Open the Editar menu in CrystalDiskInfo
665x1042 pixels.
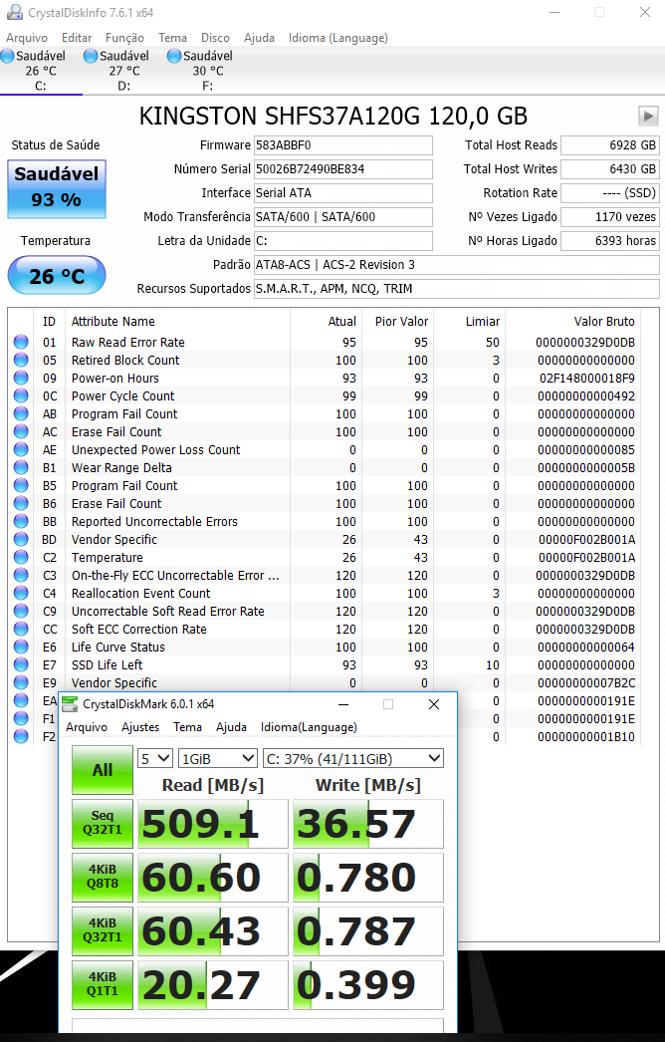pyautogui.click(x=77, y=38)
